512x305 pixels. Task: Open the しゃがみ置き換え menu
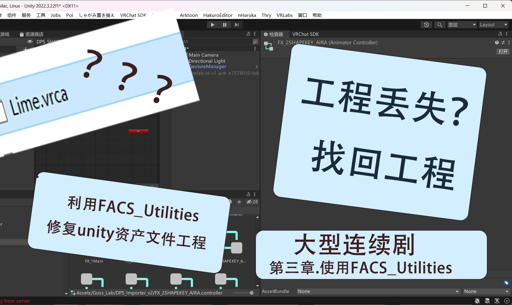(97, 15)
